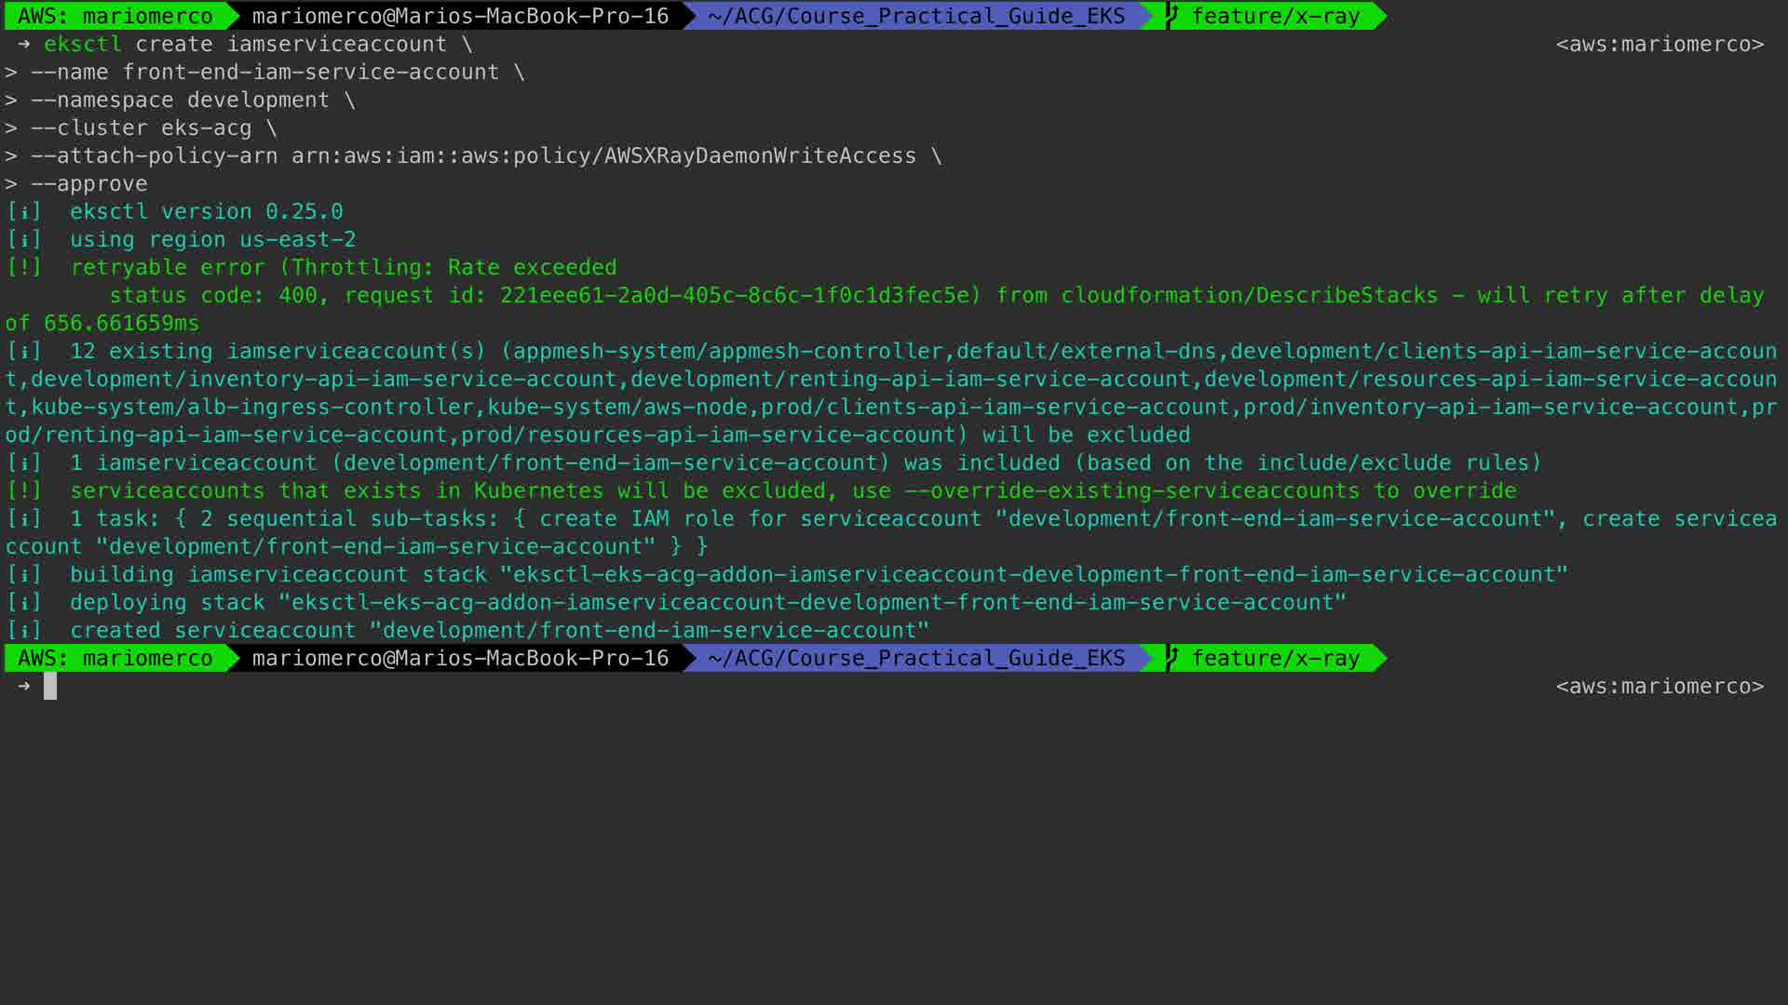Click the warning [!] marker before retryable error
Image resolution: width=1788 pixels, height=1005 pixels.
[x=24, y=267]
